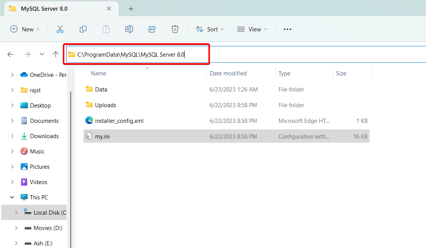Open the View options dropdown
Screen dimensions: 426x248
[252, 29]
